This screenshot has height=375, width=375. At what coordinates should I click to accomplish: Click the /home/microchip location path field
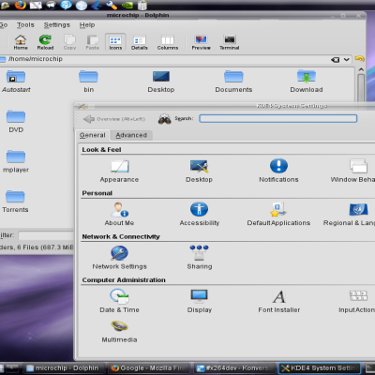(169, 59)
